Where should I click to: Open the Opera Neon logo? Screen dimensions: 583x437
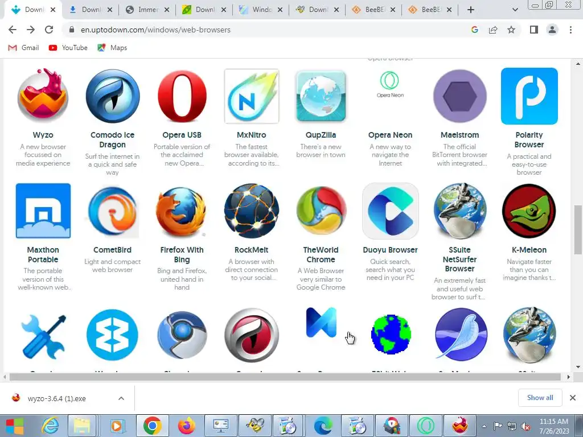click(390, 85)
